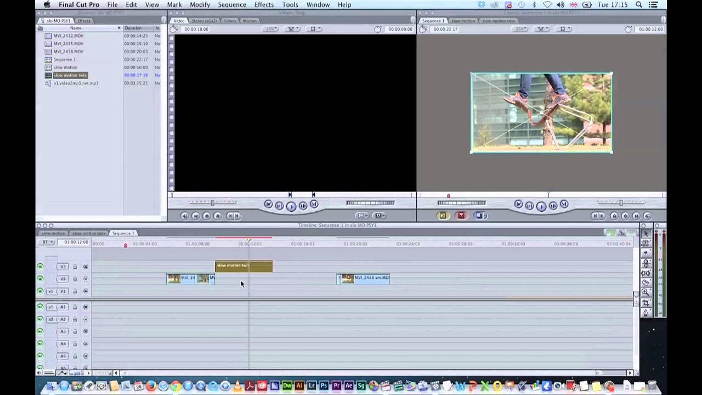Lock track V3
The image size is (702, 395).
click(x=75, y=267)
